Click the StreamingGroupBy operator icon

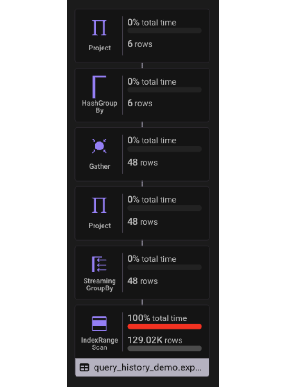tap(99, 264)
